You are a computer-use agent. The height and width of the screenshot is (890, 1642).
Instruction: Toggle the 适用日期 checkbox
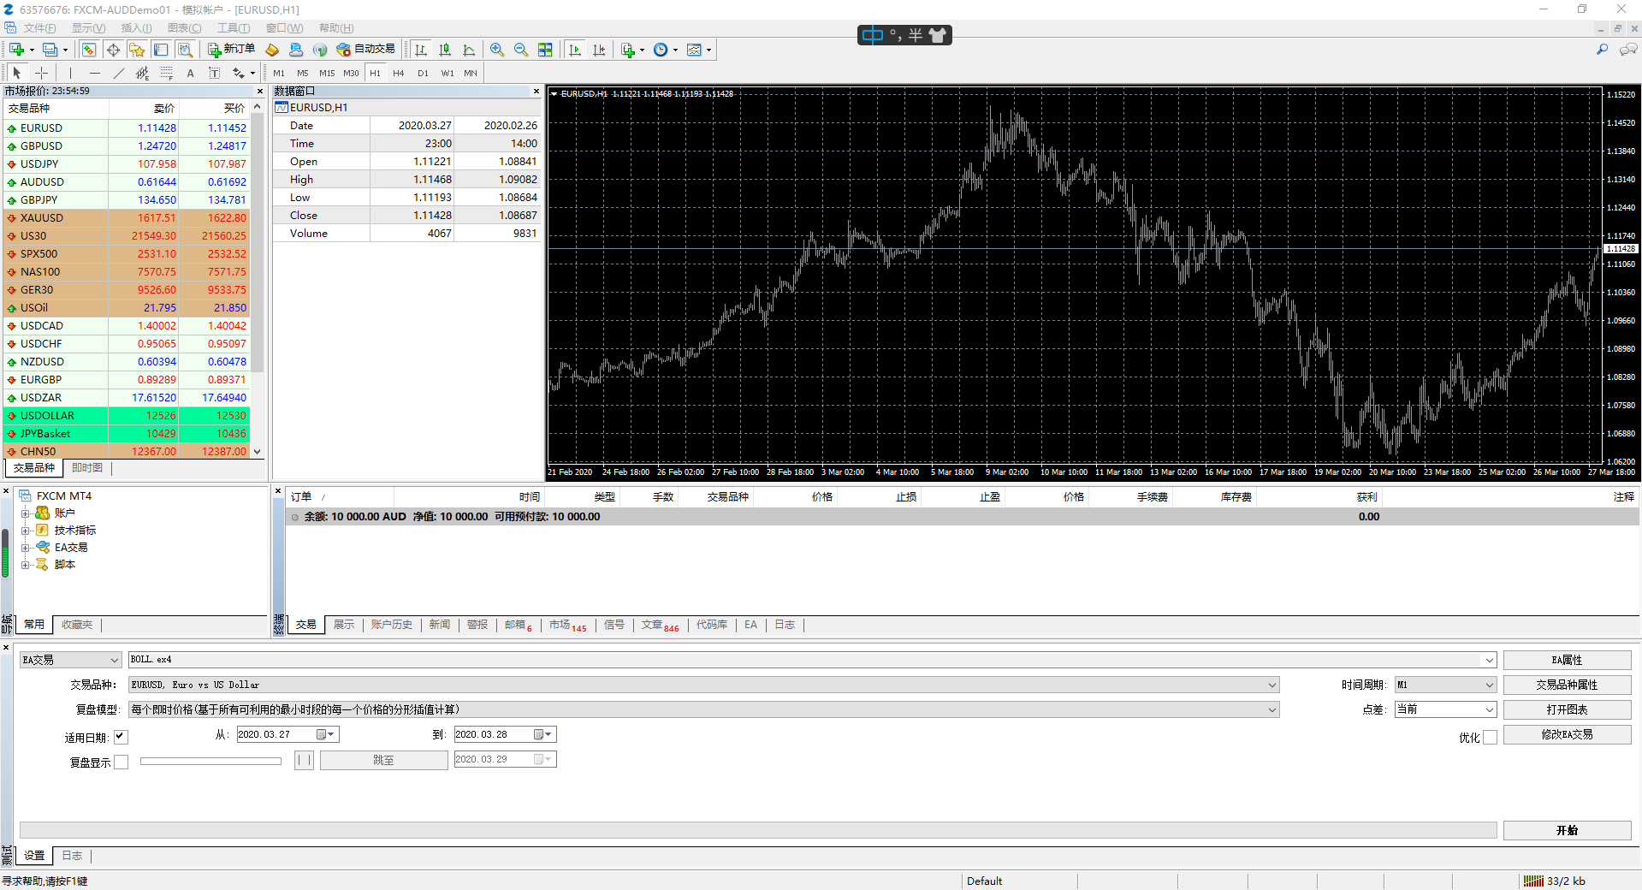(121, 736)
